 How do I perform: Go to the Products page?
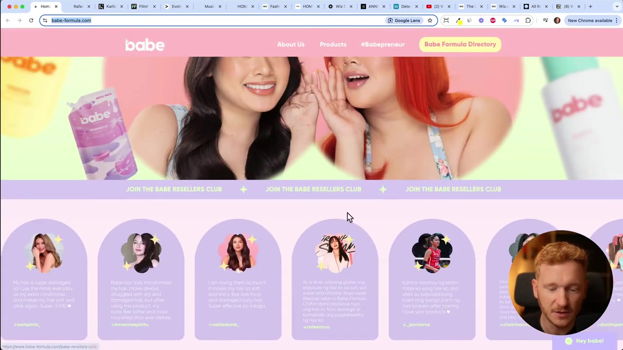tap(333, 44)
